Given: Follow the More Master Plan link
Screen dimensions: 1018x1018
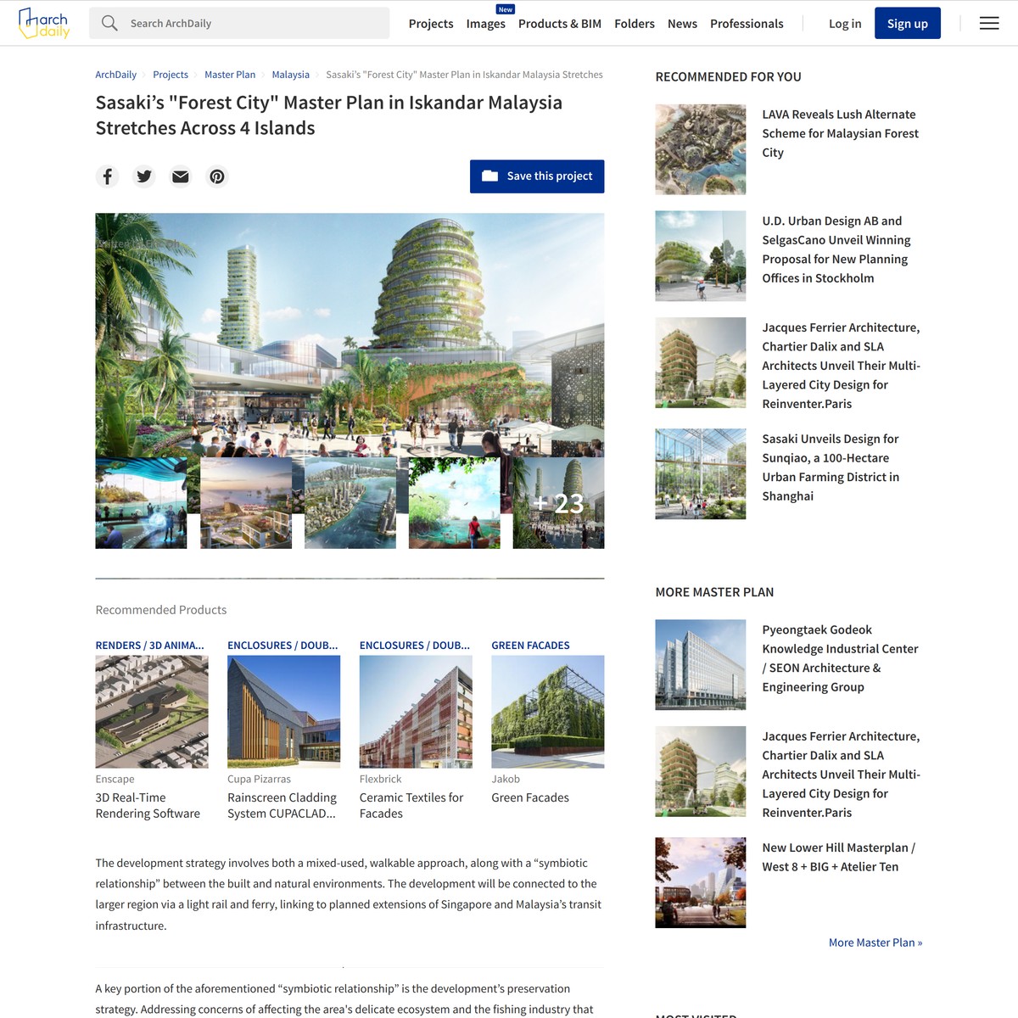Looking at the screenshot, I should 875,942.
